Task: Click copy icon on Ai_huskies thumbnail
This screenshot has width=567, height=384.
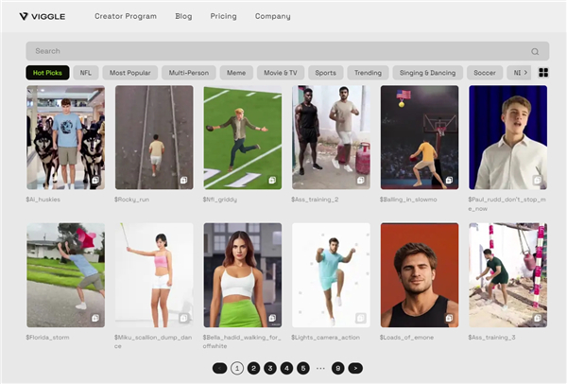Action: click(95, 180)
